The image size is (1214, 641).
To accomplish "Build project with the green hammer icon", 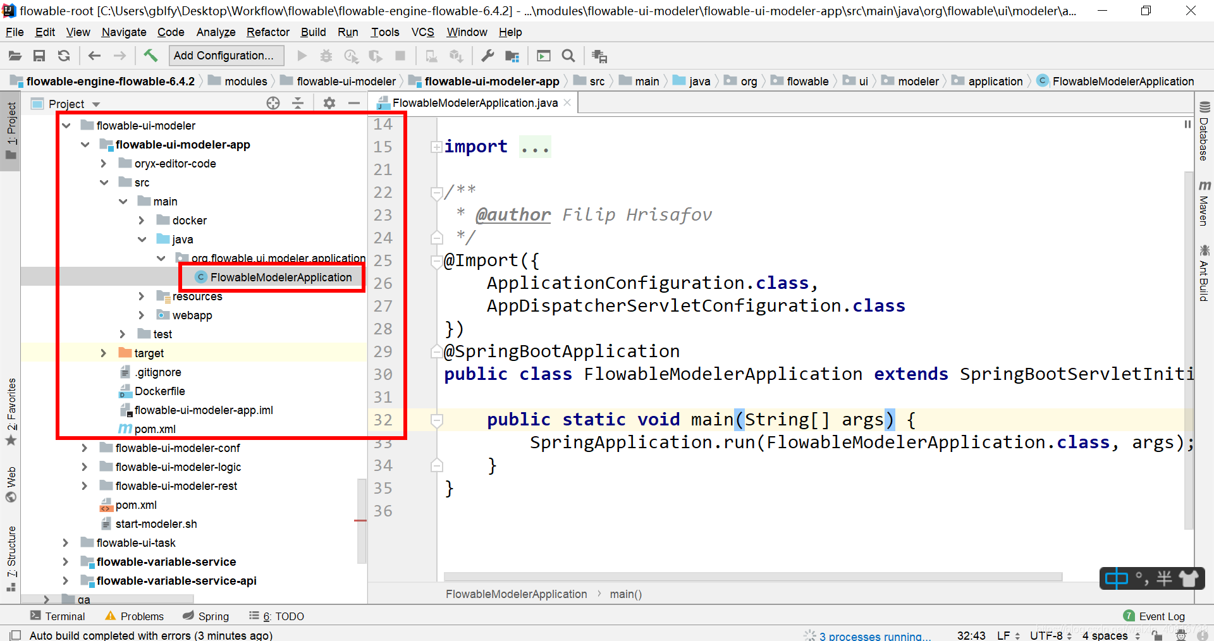I will click(x=150, y=56).
